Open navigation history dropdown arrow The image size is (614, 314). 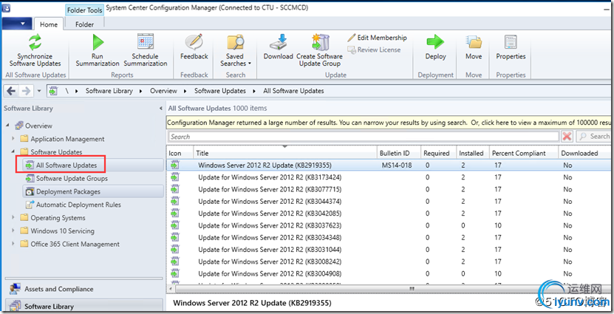(39, 91)
